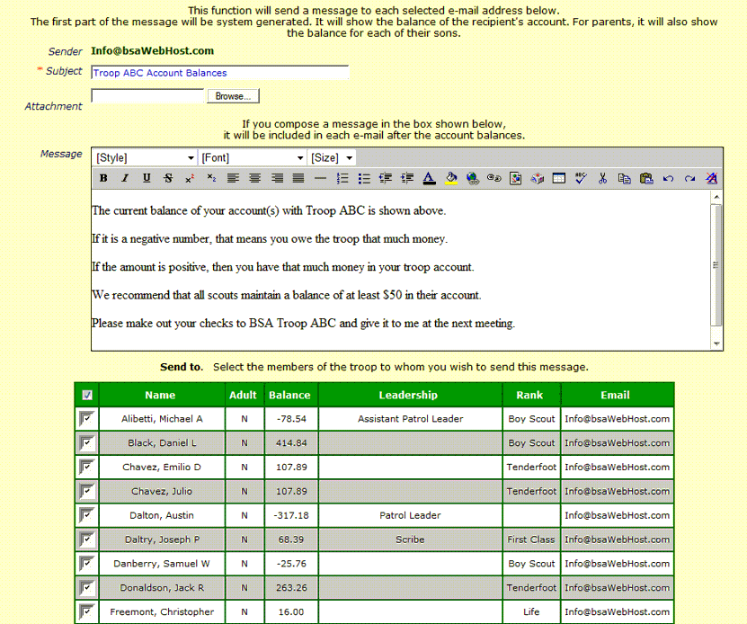Click the chain link icon
This screenshot has width=747, height=624.
click(494, 179)
